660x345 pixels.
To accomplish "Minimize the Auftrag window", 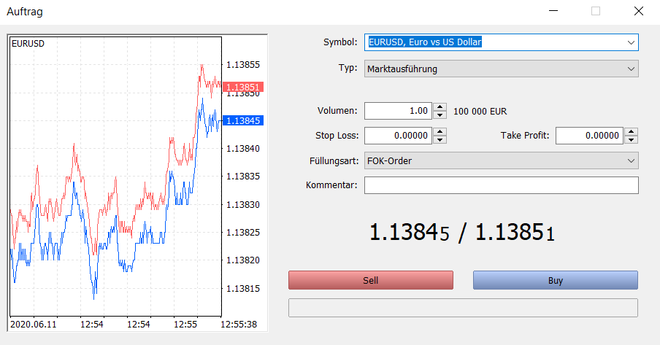I will pyautogui.click(x=553, y=12).
